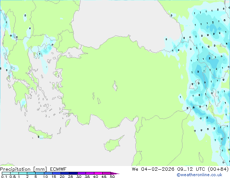Click the '20' legend label
This screenshot has width=230, height=178.
(x=62, y=177)
